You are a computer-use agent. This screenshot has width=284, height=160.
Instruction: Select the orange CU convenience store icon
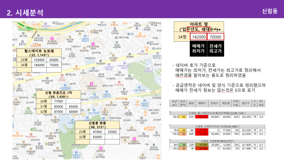pyautogui.click(x=145, y=112)
